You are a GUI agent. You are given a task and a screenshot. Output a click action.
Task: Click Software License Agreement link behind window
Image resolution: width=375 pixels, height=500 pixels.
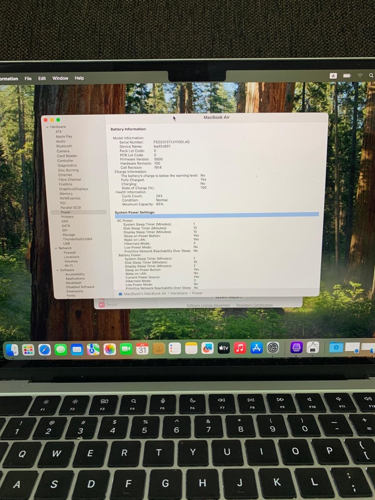point(208,305)
